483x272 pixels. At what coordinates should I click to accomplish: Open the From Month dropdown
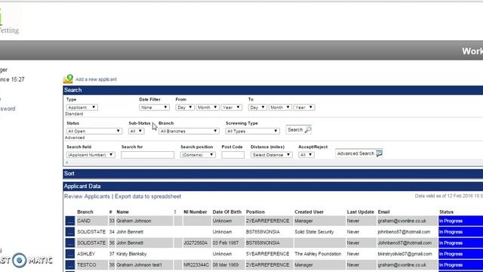(x=208, y=107)
